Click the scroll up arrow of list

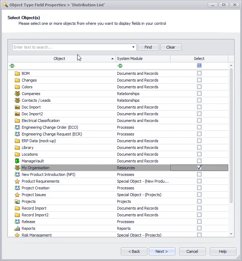pyautogui.click(x=231, y=65)
